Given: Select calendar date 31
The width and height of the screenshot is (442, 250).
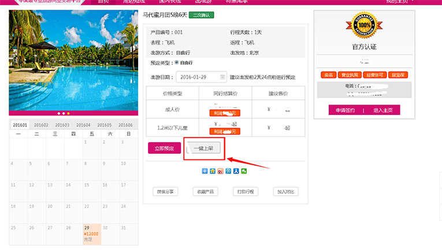Looking at the screenshot, I should 128,234.
